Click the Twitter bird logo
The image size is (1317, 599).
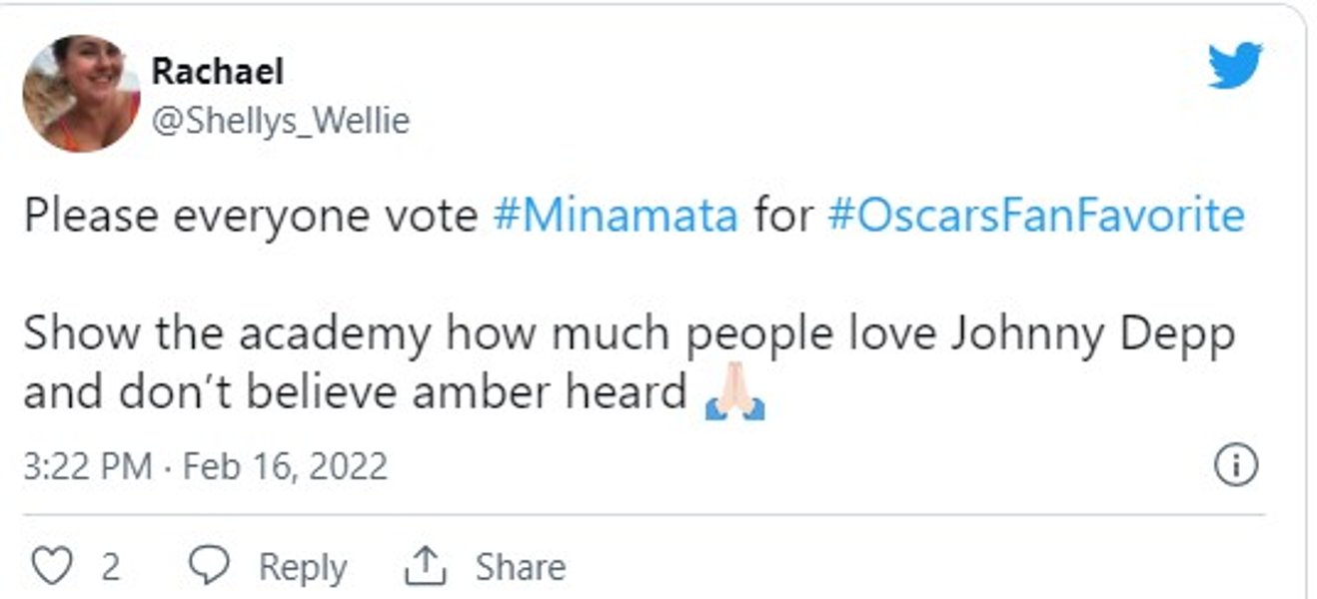(x=1235, y=66)
